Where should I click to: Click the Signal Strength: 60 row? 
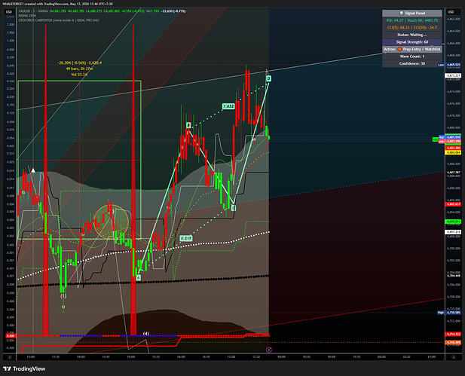412,41
